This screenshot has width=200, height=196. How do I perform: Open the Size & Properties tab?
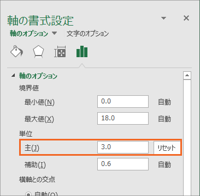tap(60, 52)
